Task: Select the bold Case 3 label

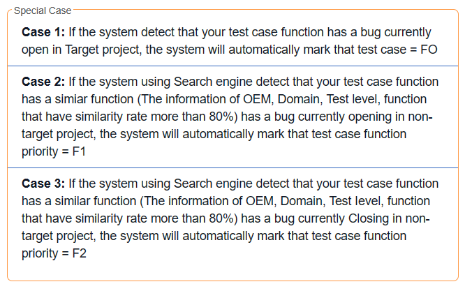Action: (43, 184)
